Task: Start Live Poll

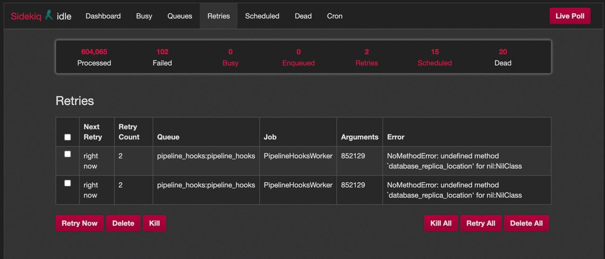Action: click(570, 16)
